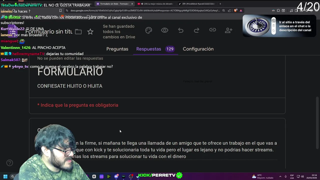Show hidden system tray icons
320x180 pixels.
click(x=280, y=176)
